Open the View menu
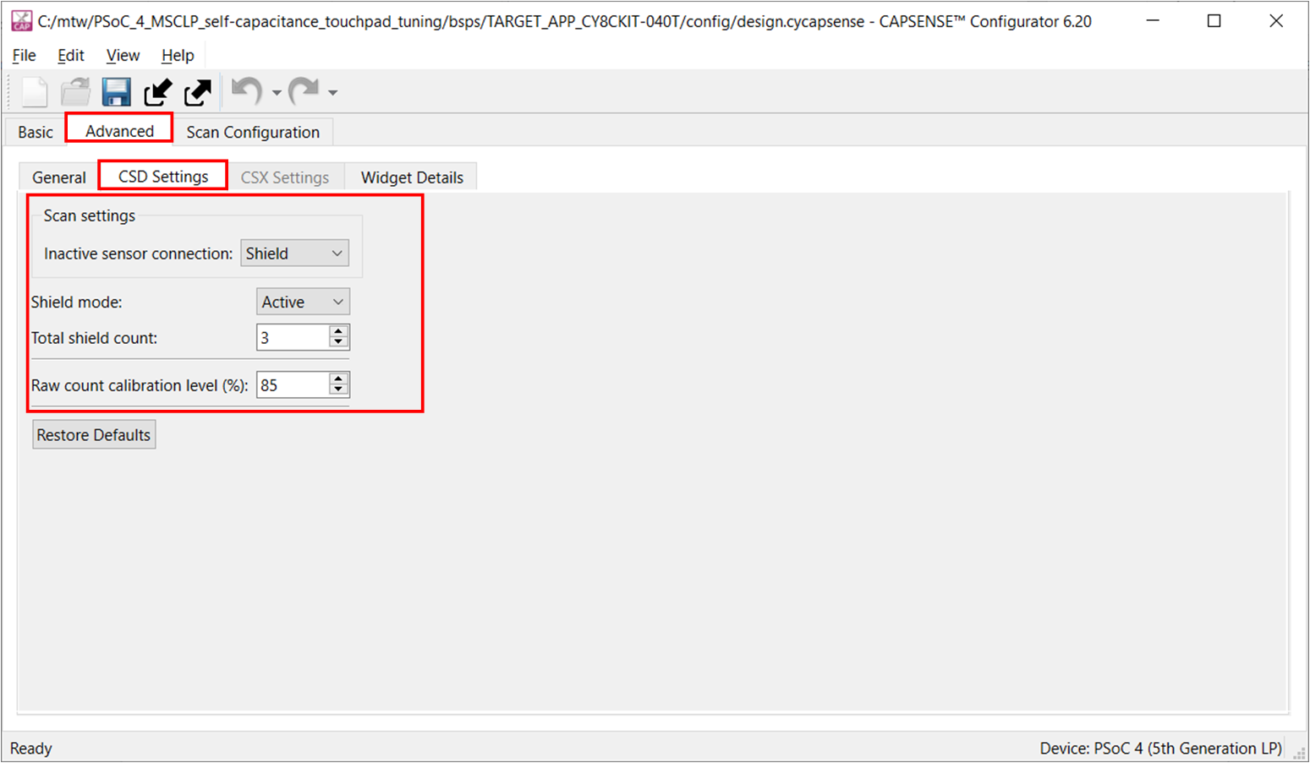The image size is (1310, 763). pyautogui.click(x=123, y=55)
